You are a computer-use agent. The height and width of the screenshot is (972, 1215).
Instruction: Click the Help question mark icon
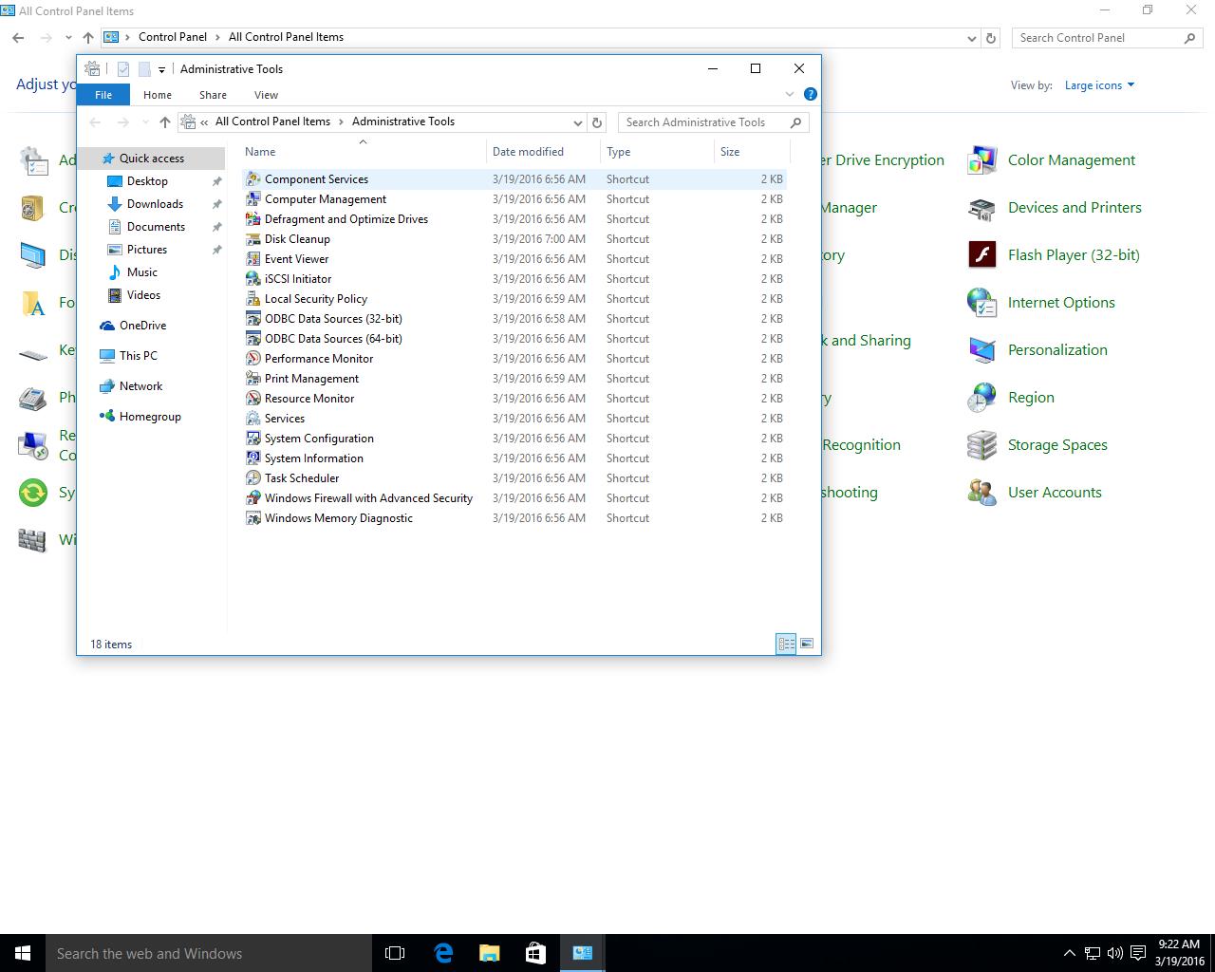pyautogui.click(x=810, y=94)
